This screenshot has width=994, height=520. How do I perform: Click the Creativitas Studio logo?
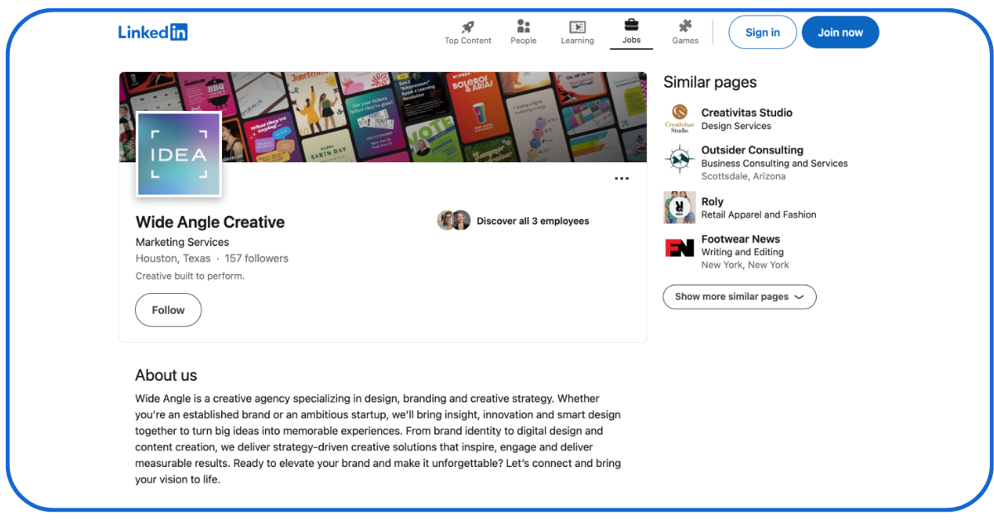pos(679,118)
